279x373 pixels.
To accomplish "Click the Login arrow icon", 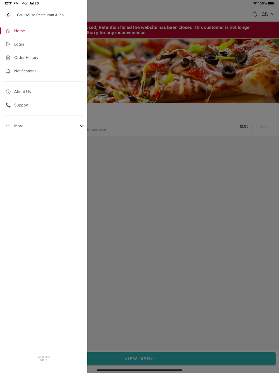I will [x=8, y=44].
